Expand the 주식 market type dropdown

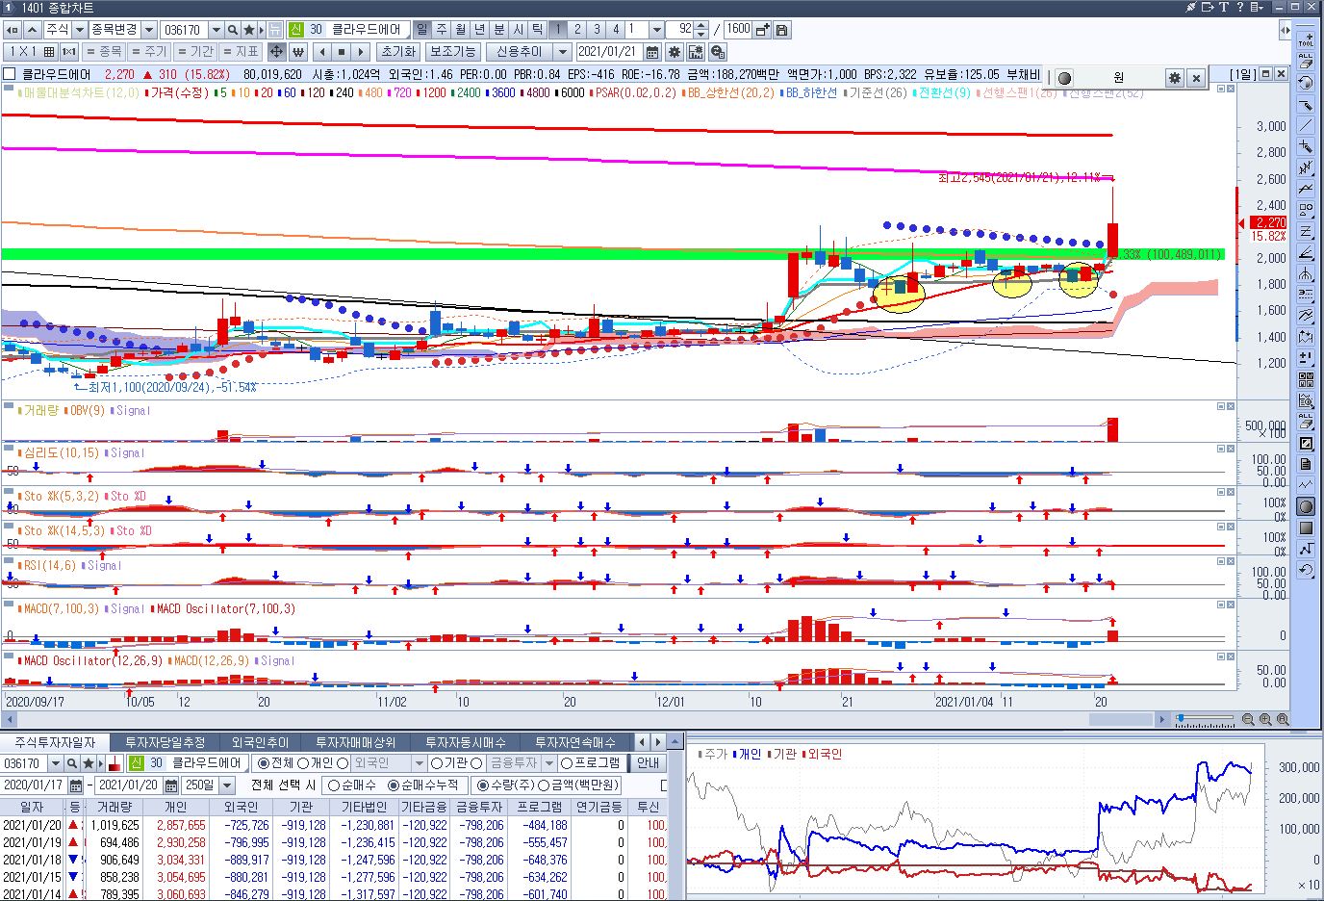80,30
